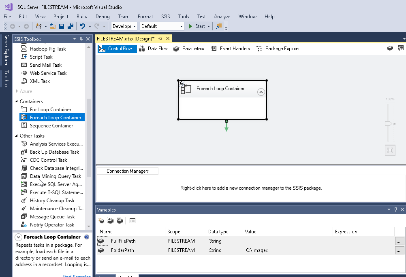Click the Save All toolbar icon
The image size is (406, 277).
[70, 26]
